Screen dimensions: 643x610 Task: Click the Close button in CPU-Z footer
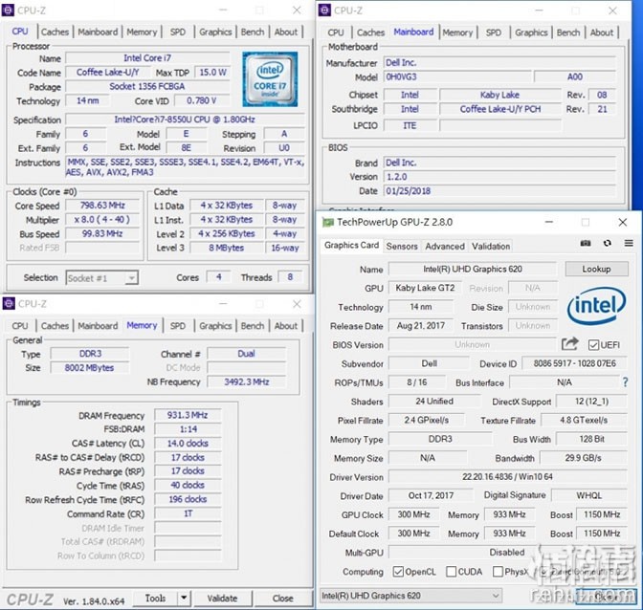(x=283, y=599)
